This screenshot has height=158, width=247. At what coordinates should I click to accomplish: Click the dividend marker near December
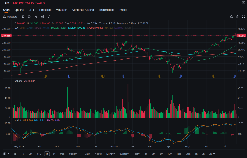103,76
